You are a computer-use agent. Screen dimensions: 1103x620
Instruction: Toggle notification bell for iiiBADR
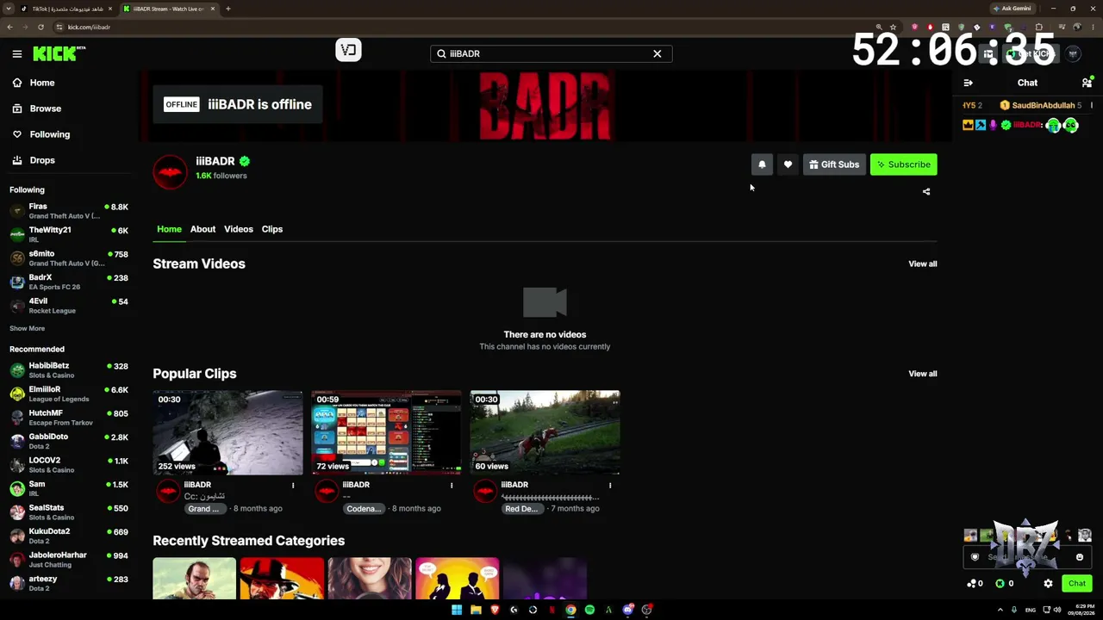(x=762, y=164)
